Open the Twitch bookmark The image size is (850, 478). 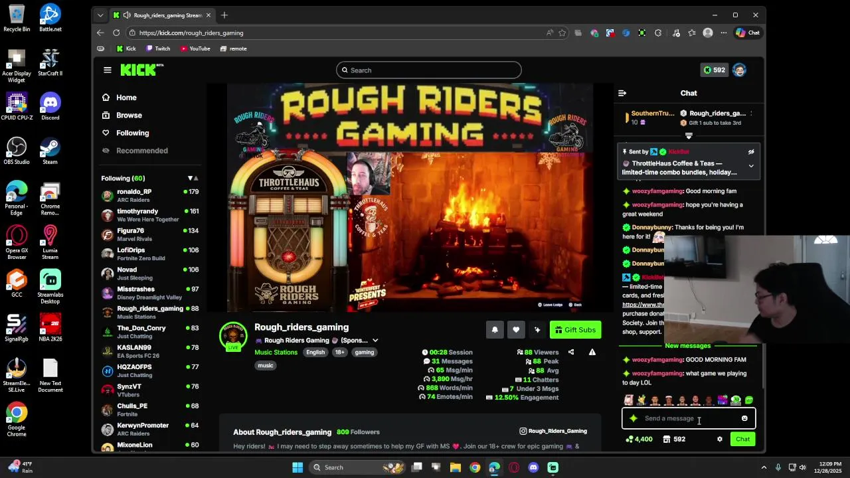[158, 48]
